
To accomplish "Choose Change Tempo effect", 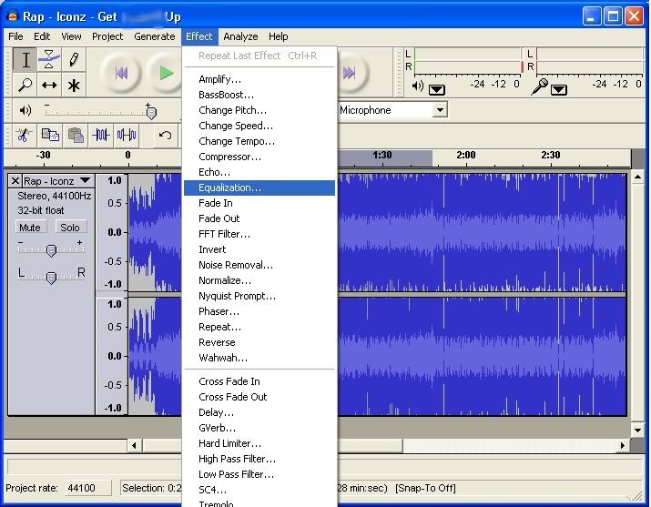I will pos(259,141).
